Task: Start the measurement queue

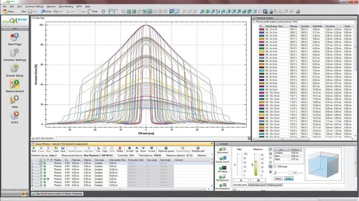Action: pyautogui.click(x=34, y=150)
